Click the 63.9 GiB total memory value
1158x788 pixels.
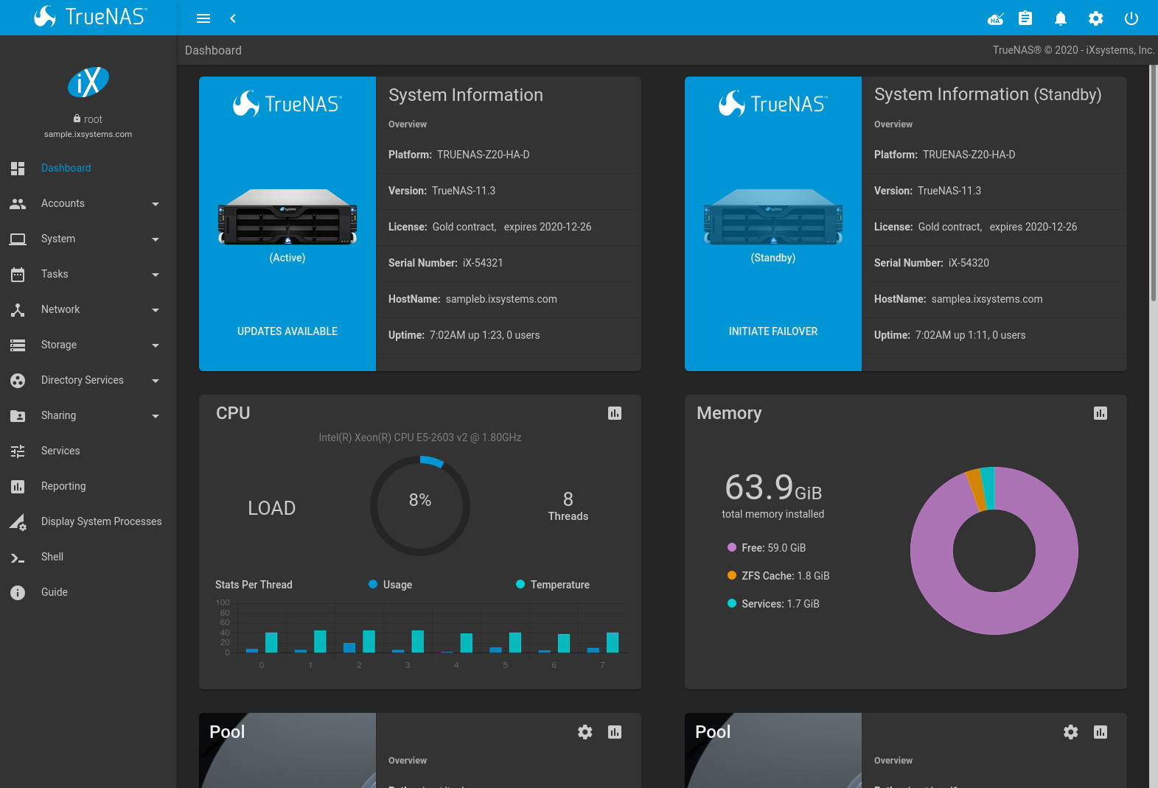point(773,488)
